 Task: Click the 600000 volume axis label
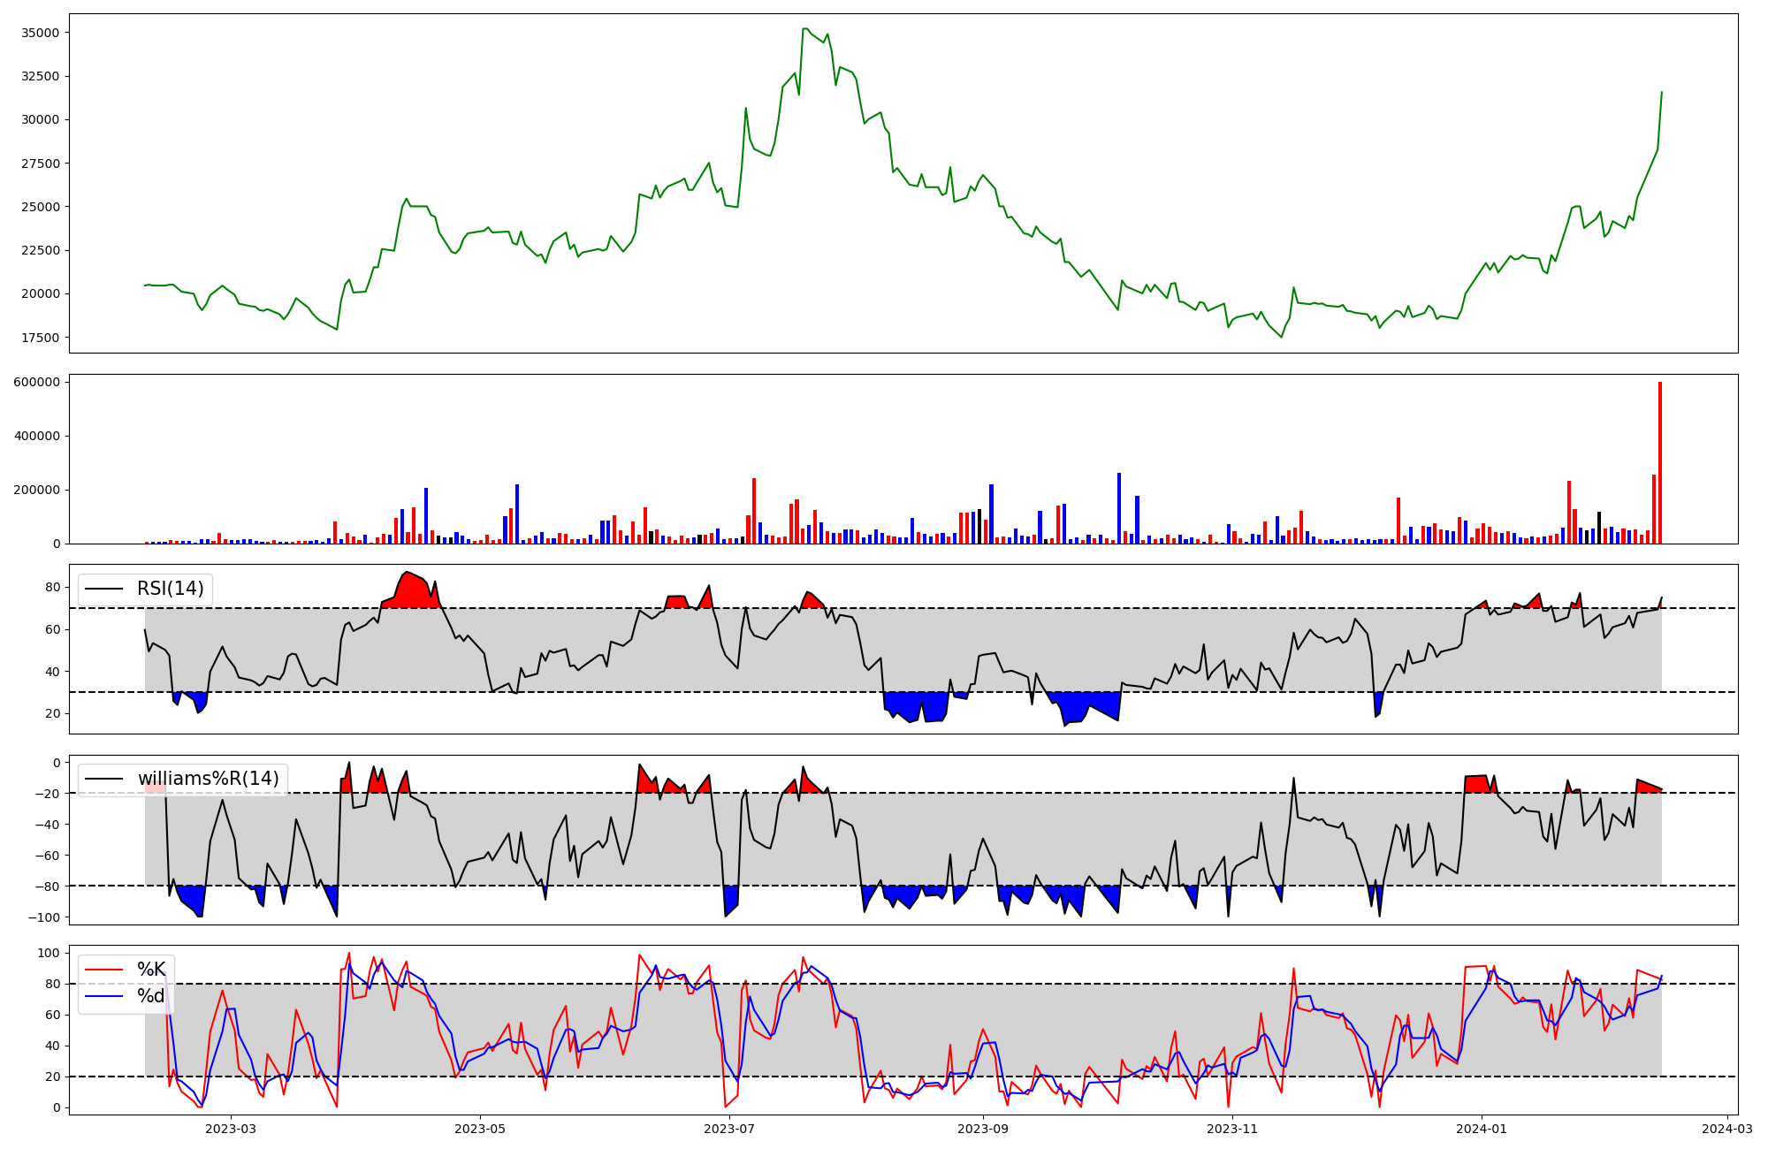click(35, 382)
